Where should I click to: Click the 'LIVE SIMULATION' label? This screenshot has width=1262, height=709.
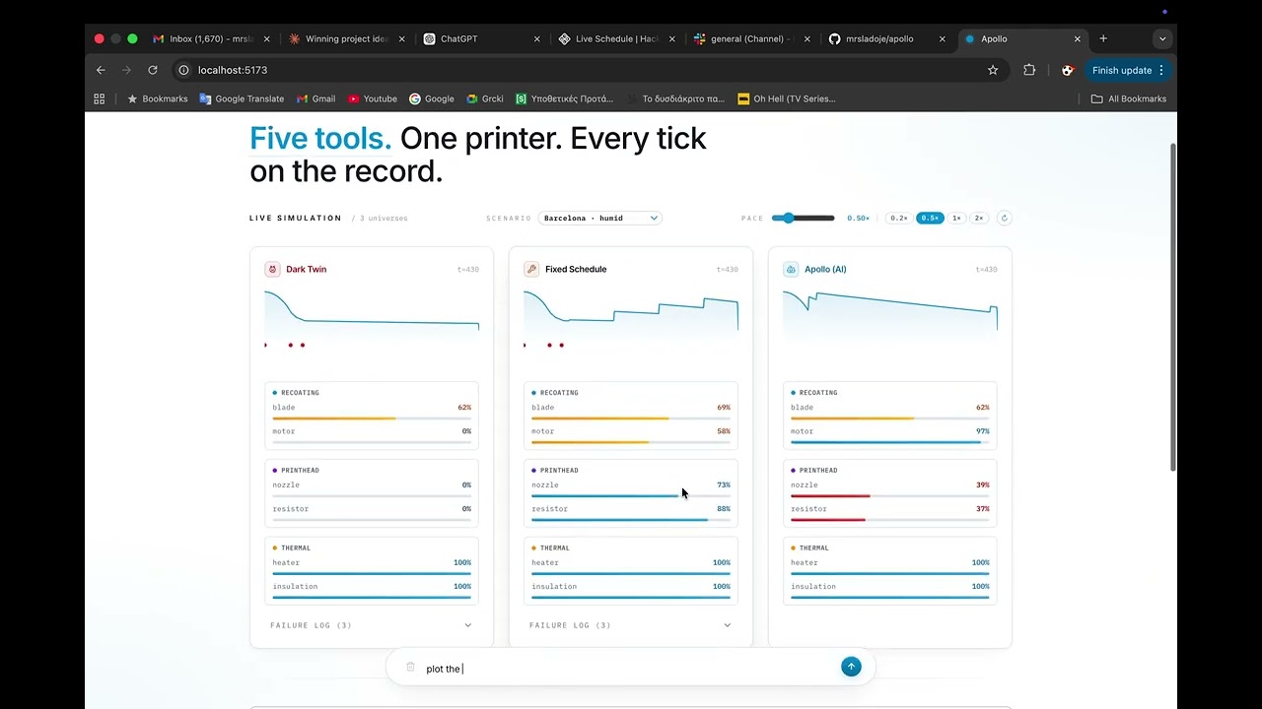tap(296, 218)
